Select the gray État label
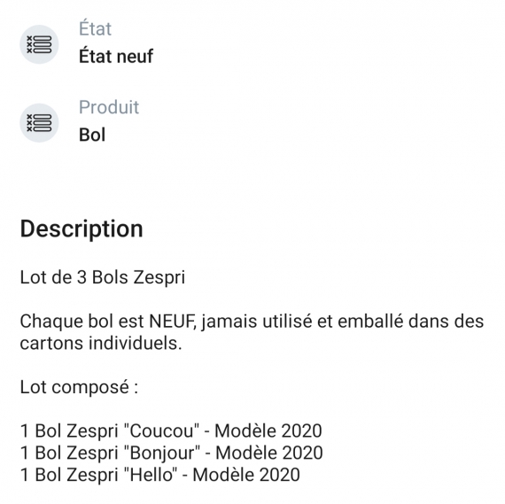This screenshot has height=504, width=505. 95,28
